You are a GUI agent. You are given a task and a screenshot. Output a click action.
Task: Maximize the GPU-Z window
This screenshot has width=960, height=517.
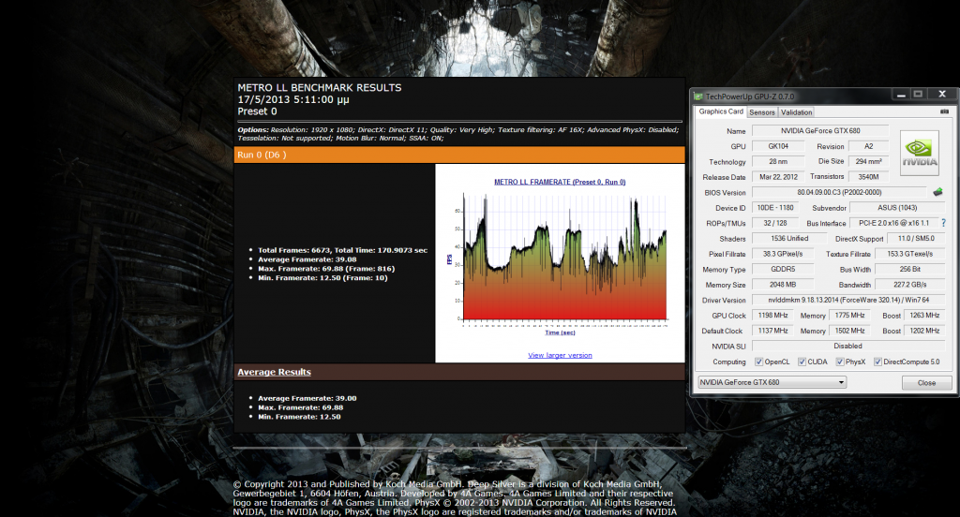point(918,95)
